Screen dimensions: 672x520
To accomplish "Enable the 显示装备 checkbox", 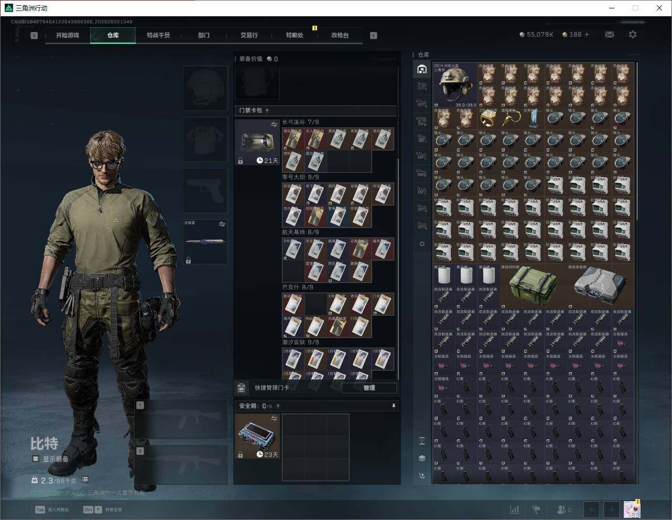I will 36,459.
